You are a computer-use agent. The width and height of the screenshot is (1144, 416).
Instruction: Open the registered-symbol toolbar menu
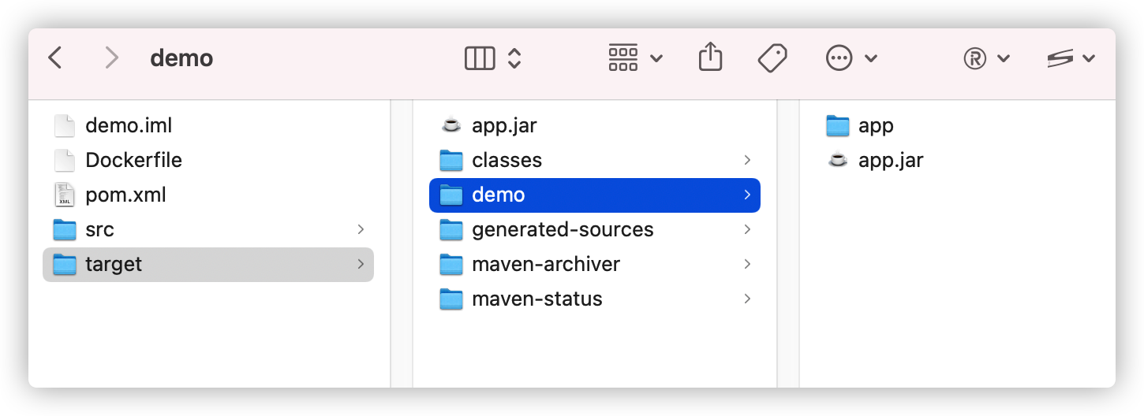tap(986, 58)
